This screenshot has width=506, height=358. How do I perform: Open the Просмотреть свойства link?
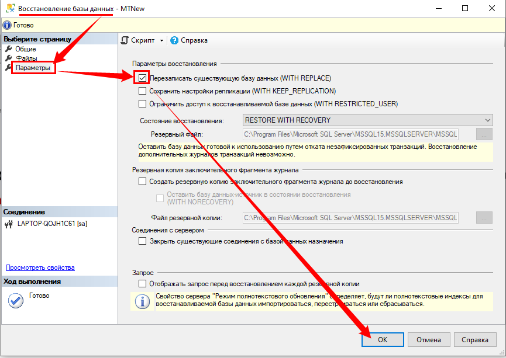click(40, 267)
